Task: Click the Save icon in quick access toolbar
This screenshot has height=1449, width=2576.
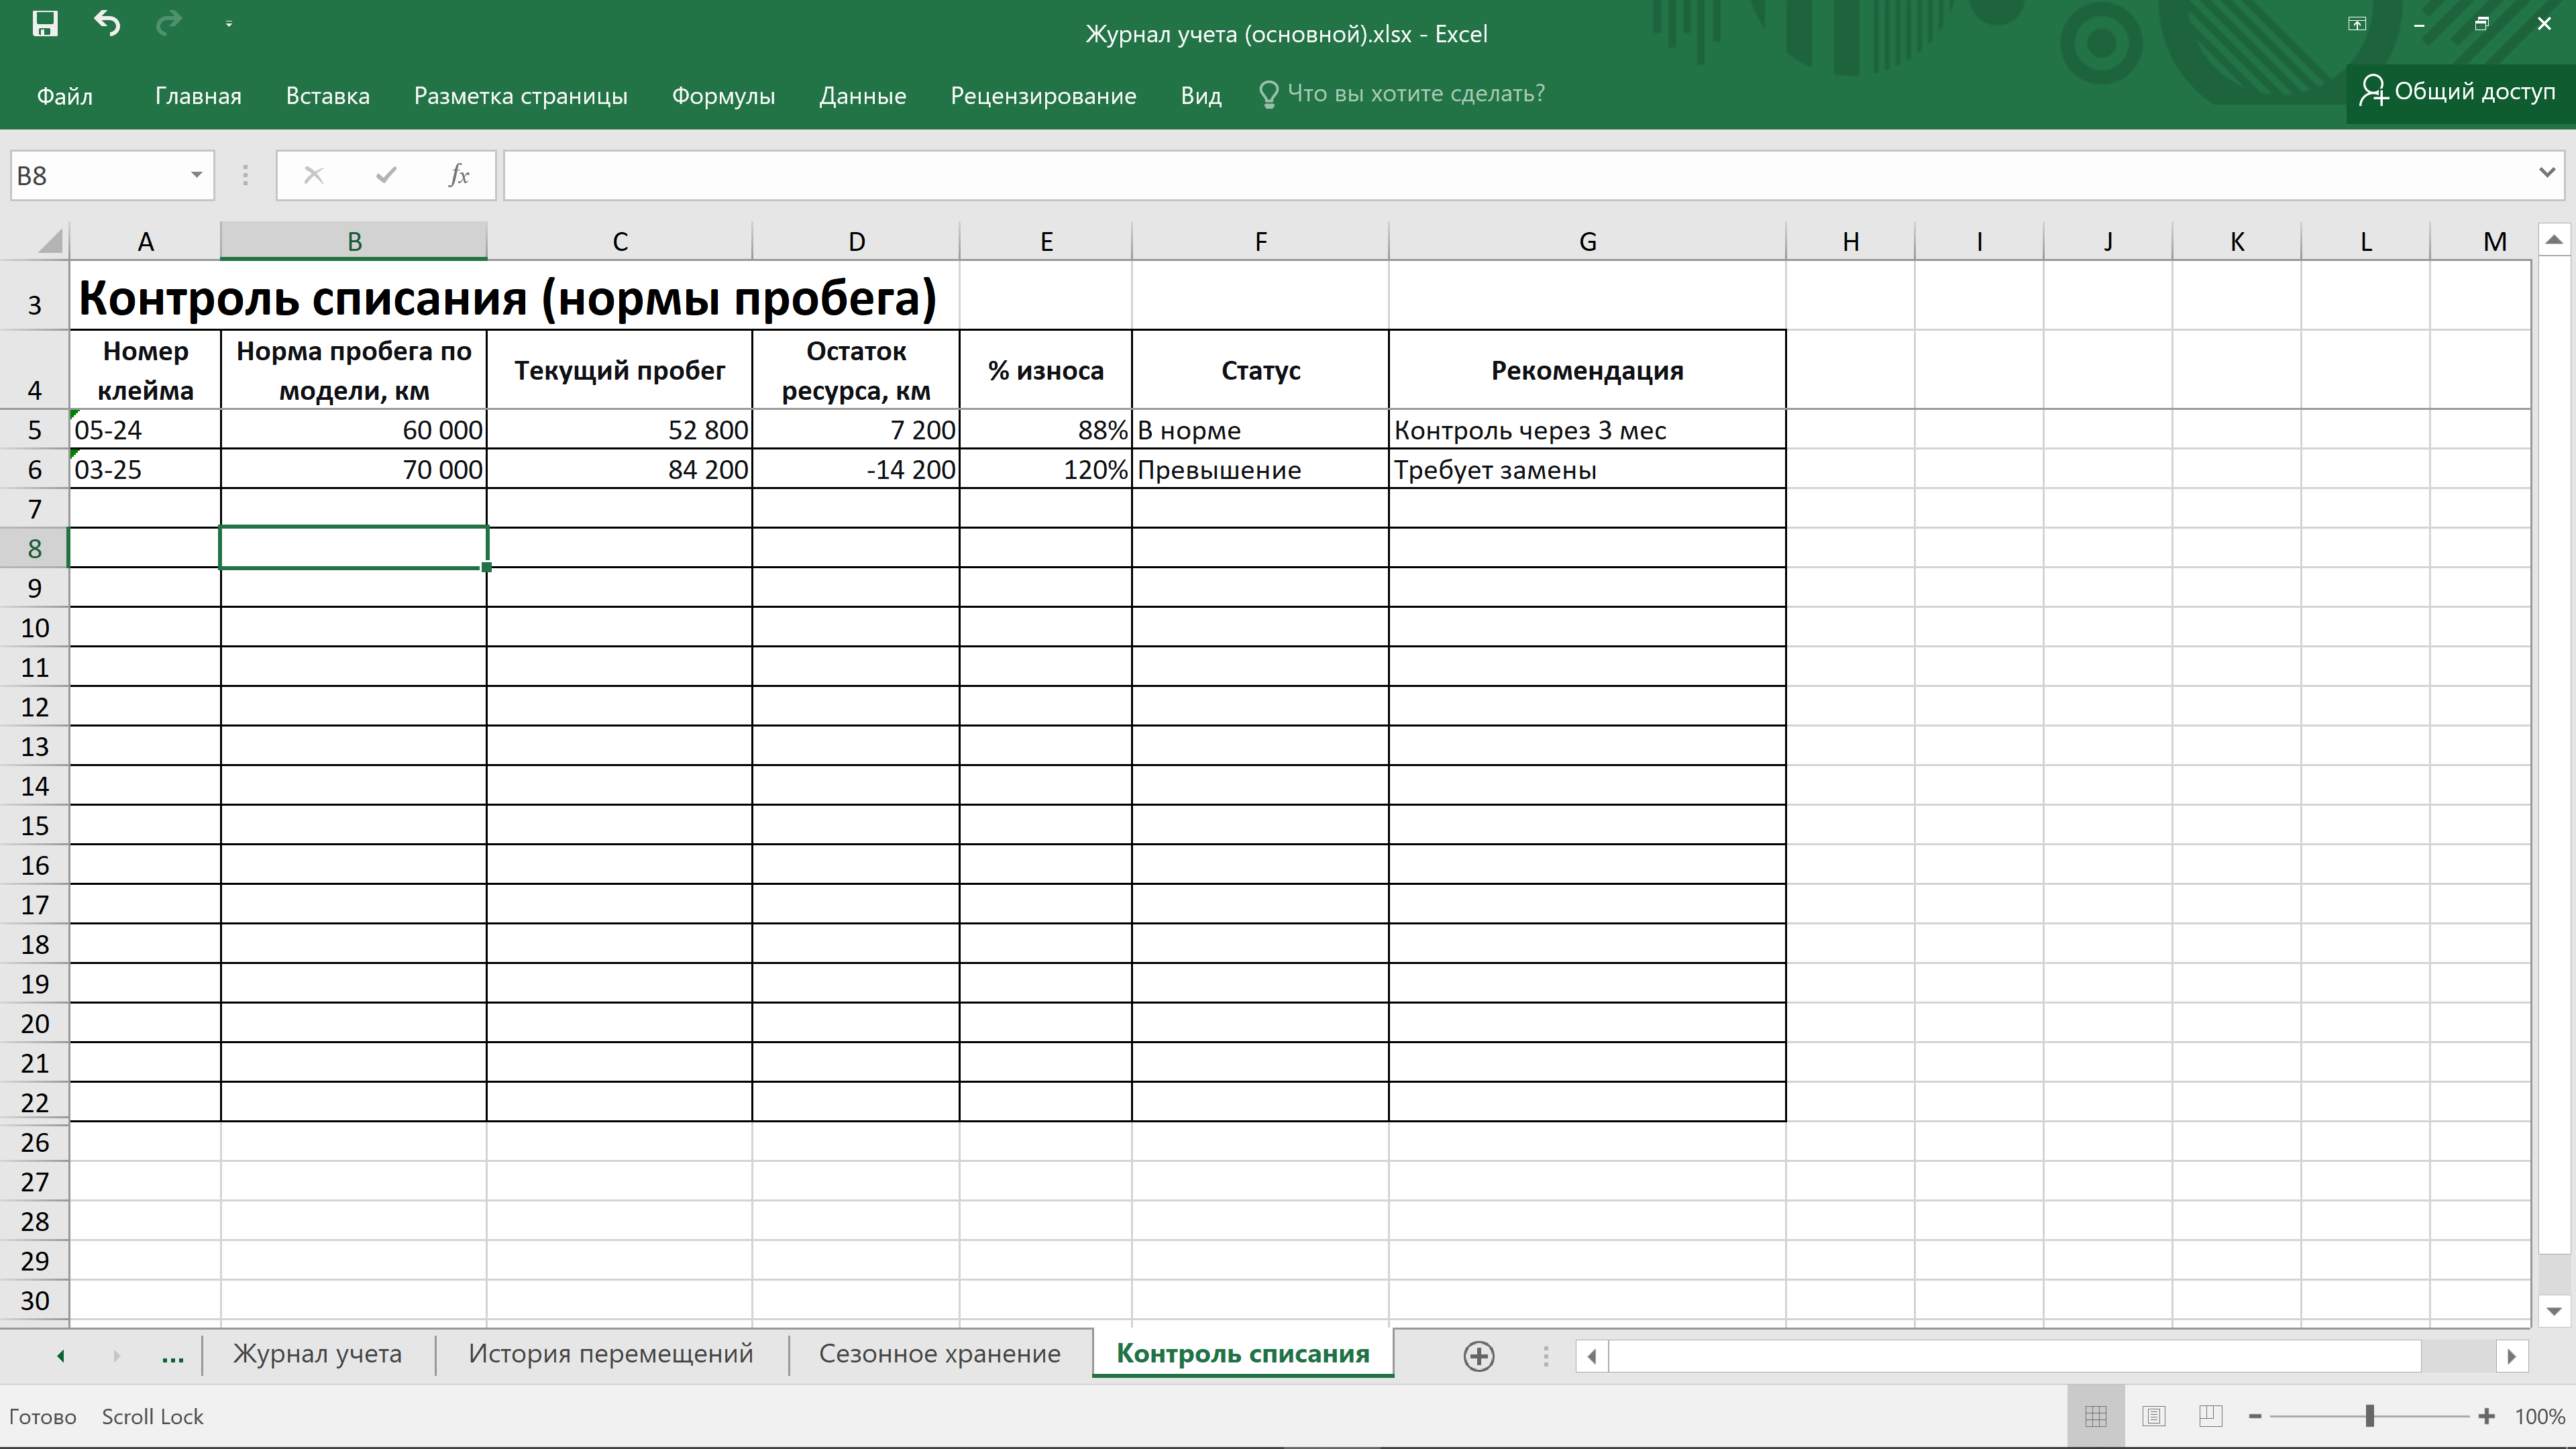Action: coord(44,23)
